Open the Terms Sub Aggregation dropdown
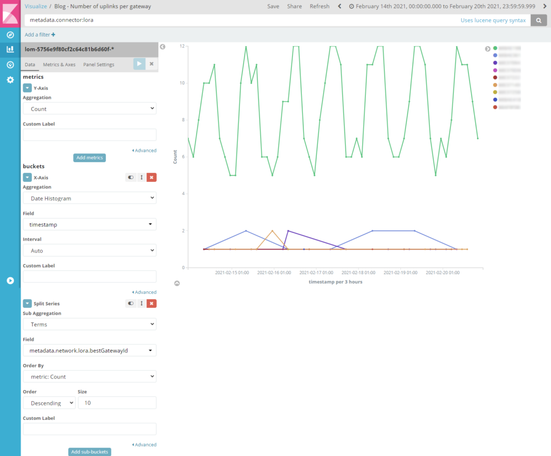 coord(90,324)
